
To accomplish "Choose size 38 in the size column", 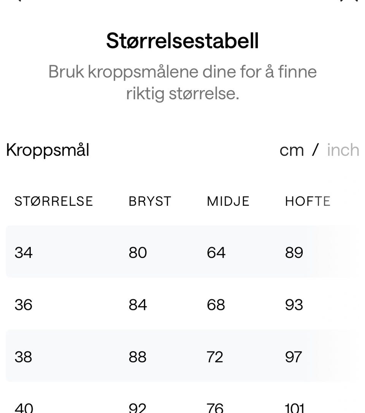I will click(x=24, y=357).
